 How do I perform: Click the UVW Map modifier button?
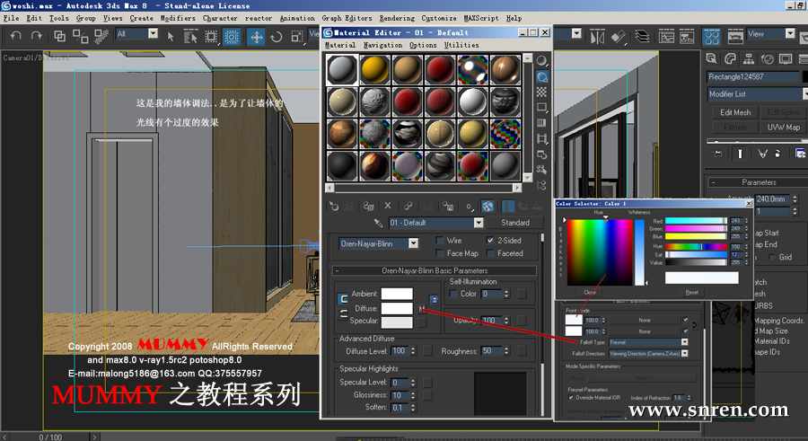[783, 127]
